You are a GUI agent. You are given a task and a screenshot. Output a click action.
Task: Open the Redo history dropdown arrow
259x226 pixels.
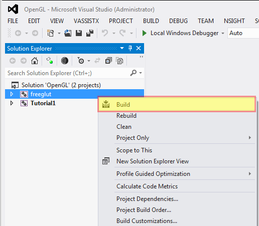pos(132,33)
